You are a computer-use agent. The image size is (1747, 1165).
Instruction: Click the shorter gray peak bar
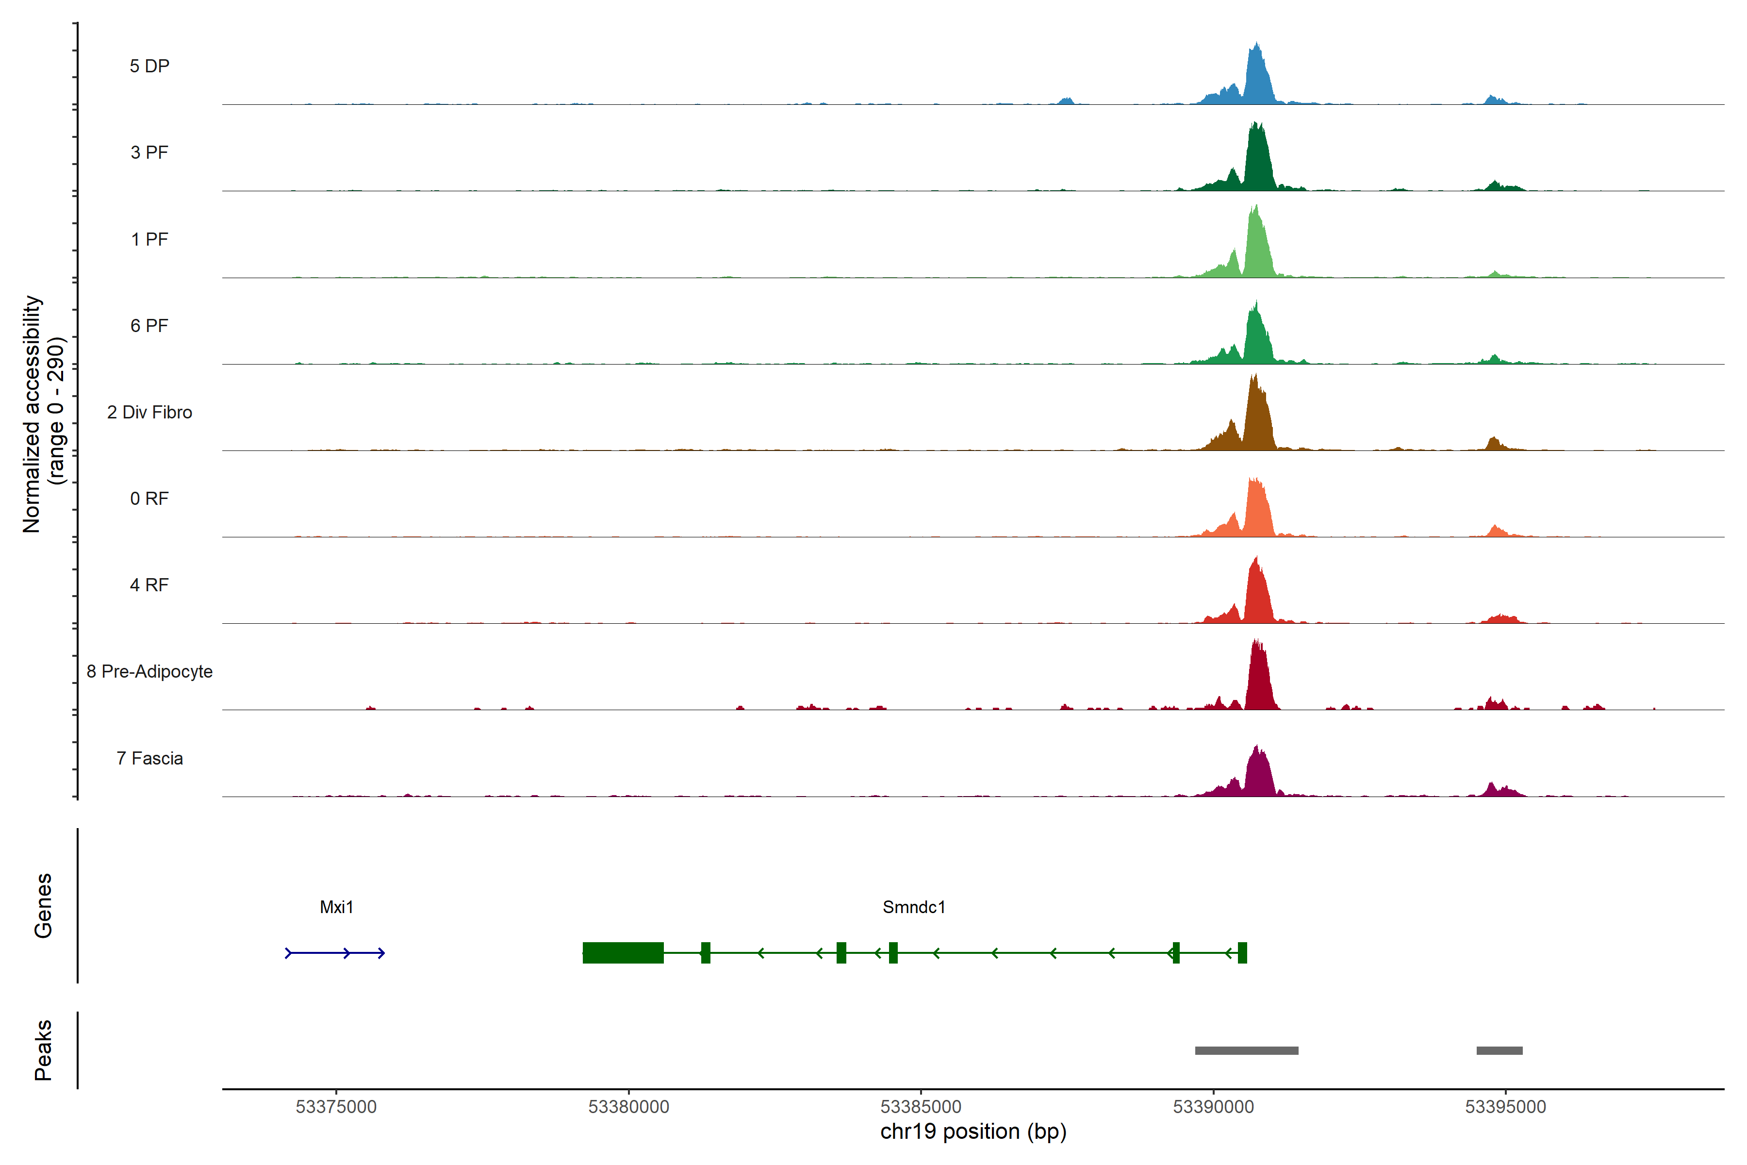click(x=1499, y=1050)
